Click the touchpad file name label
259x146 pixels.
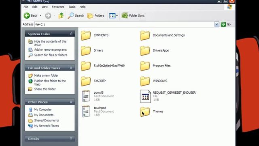pyautogui.click(x=100, y=108)
